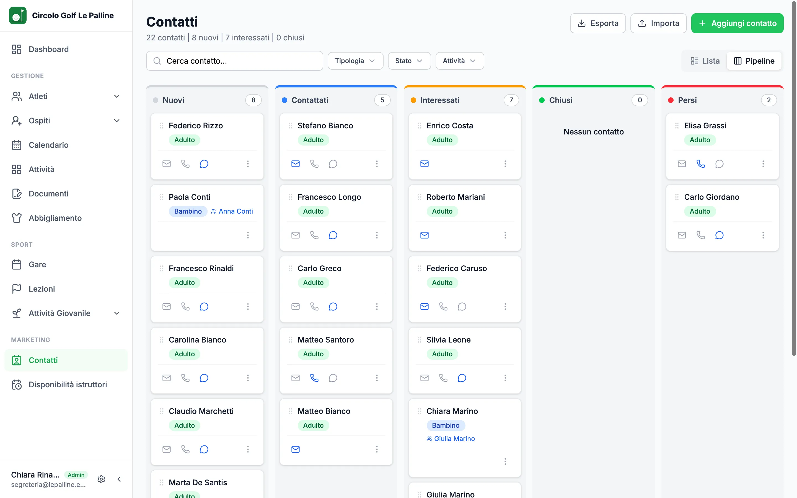Click the drag handle on Carolina Bianco's card
The width and height of the screenshot is (797, 498).
[x=161, y=340]
